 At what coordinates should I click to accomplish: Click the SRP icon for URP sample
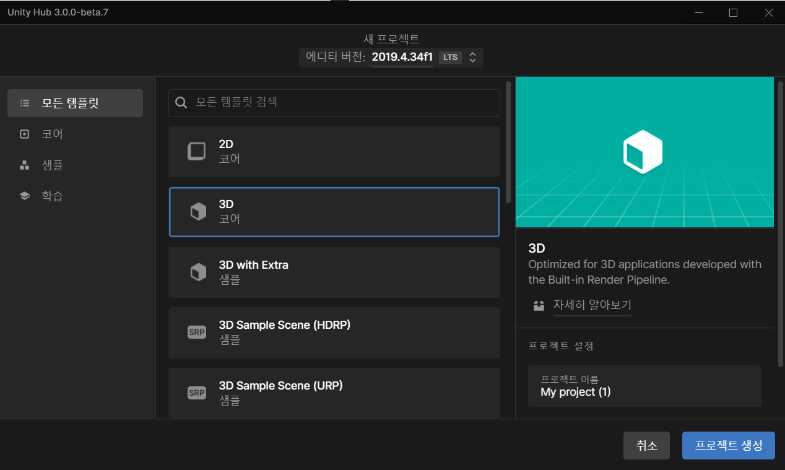[x=197, y=393]
